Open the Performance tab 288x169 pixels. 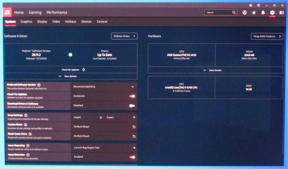(57, 12)
